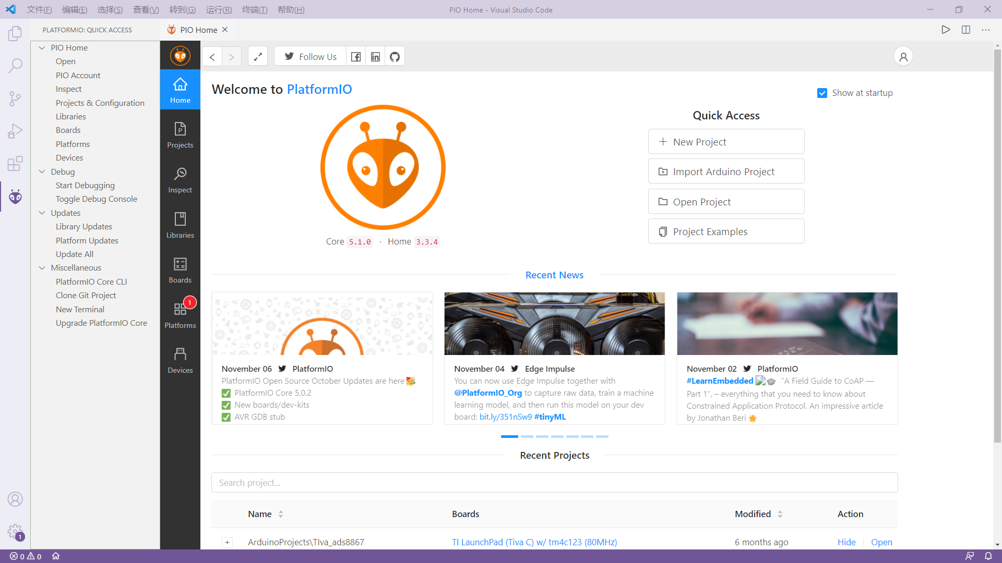
Task: Click the Search project input field
Action: coord(554,483)
